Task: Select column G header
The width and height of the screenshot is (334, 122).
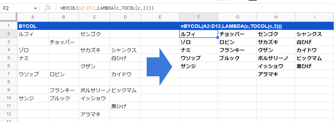Action: tap(237, 17)
